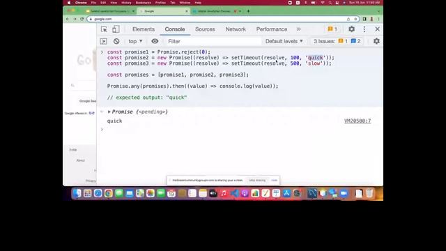
Task: Click the share icon in address bar
Action: tap(348, 19)
